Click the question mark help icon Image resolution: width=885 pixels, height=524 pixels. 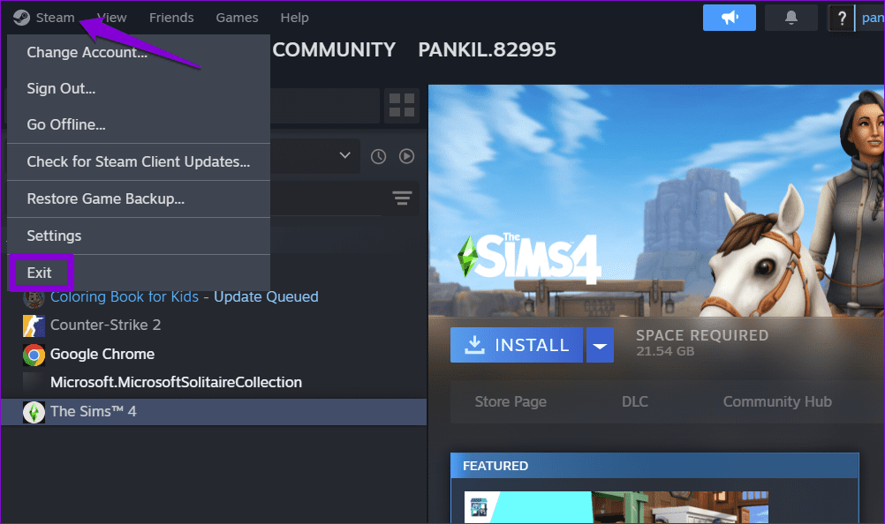pos(841,18)
